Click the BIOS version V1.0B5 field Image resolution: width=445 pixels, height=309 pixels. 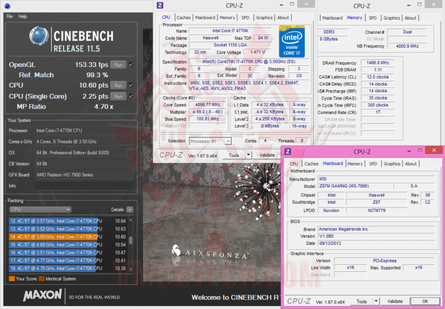tap(376, 236)
